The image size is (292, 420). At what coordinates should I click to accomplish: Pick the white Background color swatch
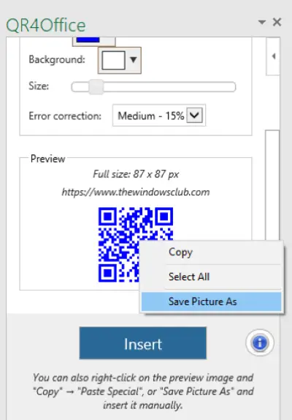113,60
